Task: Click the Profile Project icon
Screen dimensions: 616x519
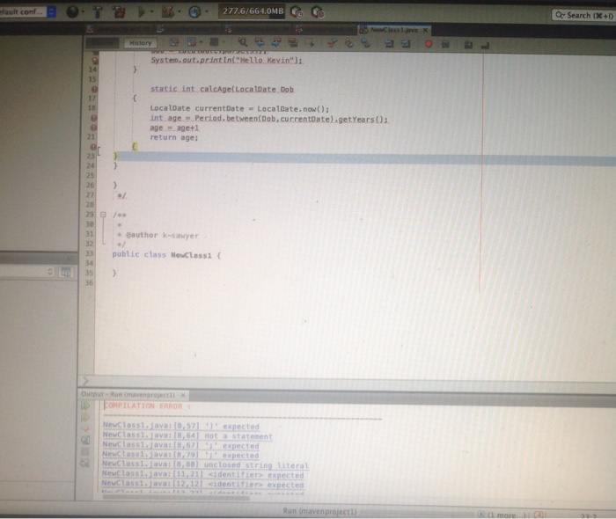Action: coord(194,12)
